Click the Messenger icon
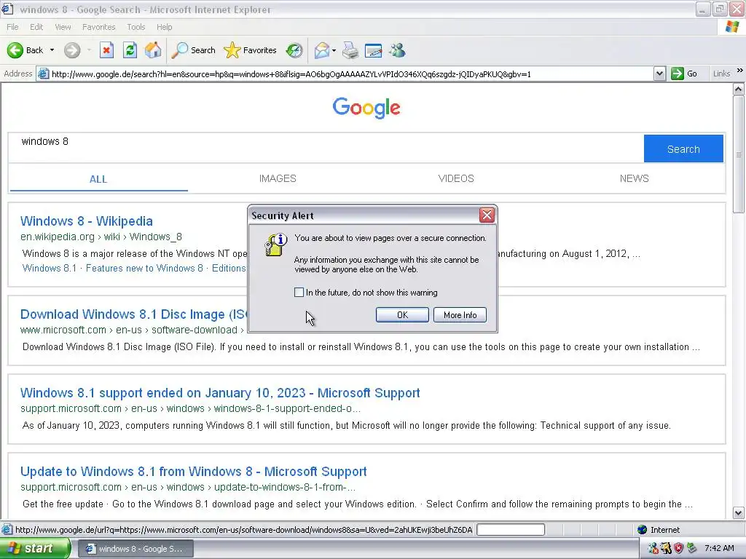The image size is (746, 559). tap(397, 50)
